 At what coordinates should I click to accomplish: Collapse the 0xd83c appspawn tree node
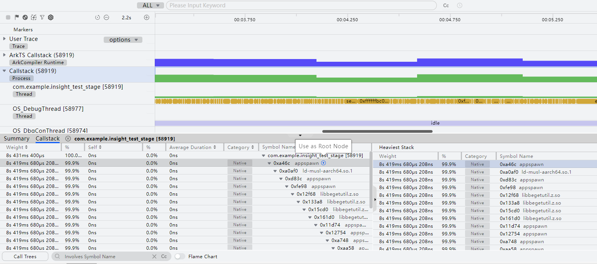coord(281,179)
